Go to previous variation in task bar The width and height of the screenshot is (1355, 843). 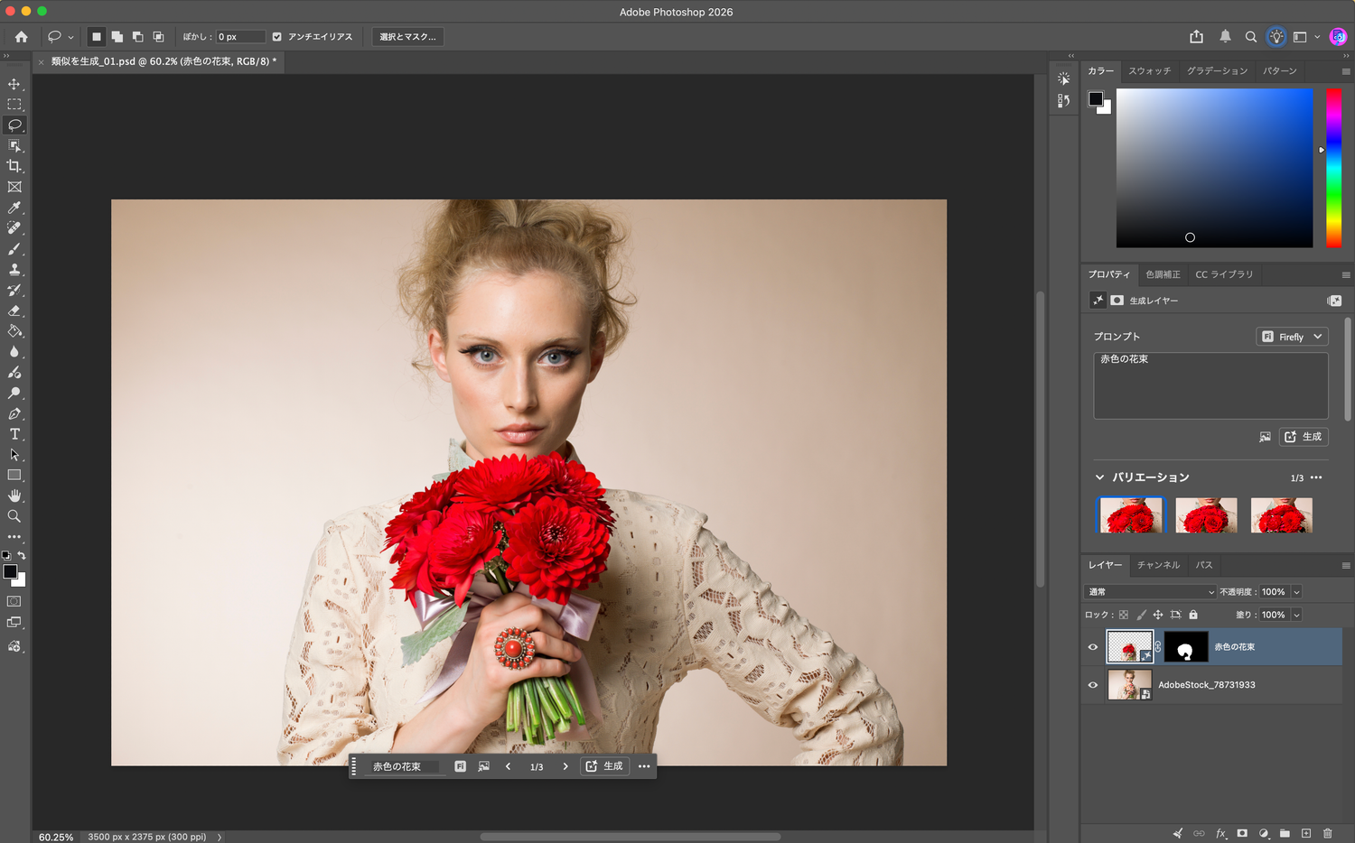(x=508, y=766)
